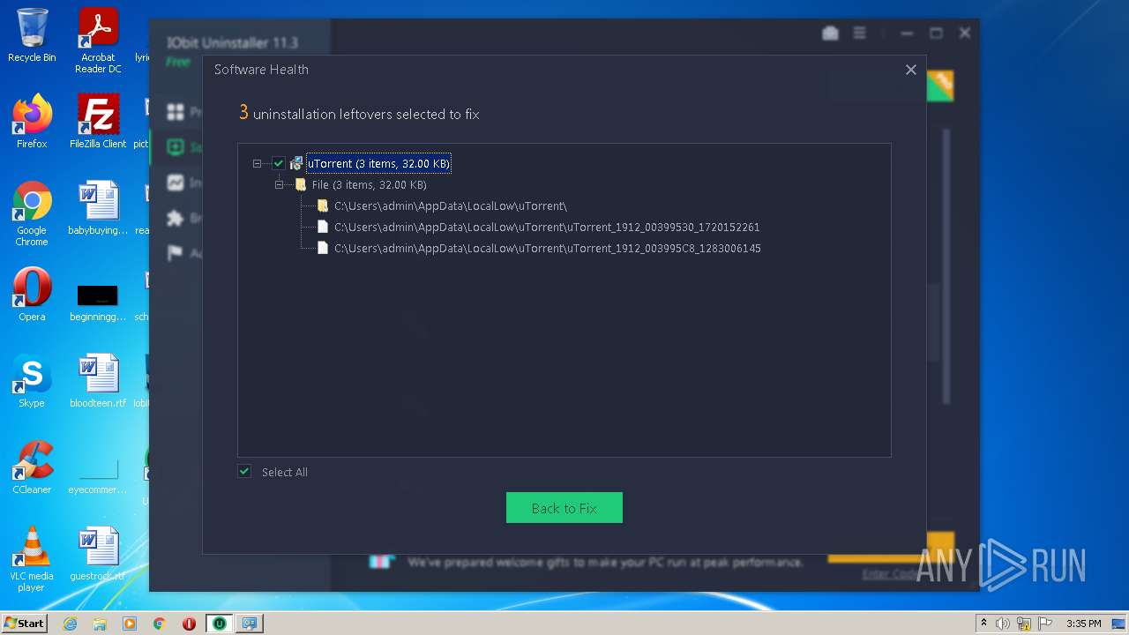Click the uTorrent program icon in tree
This screenshot has width=1129, height=635.
coord(296,163)
